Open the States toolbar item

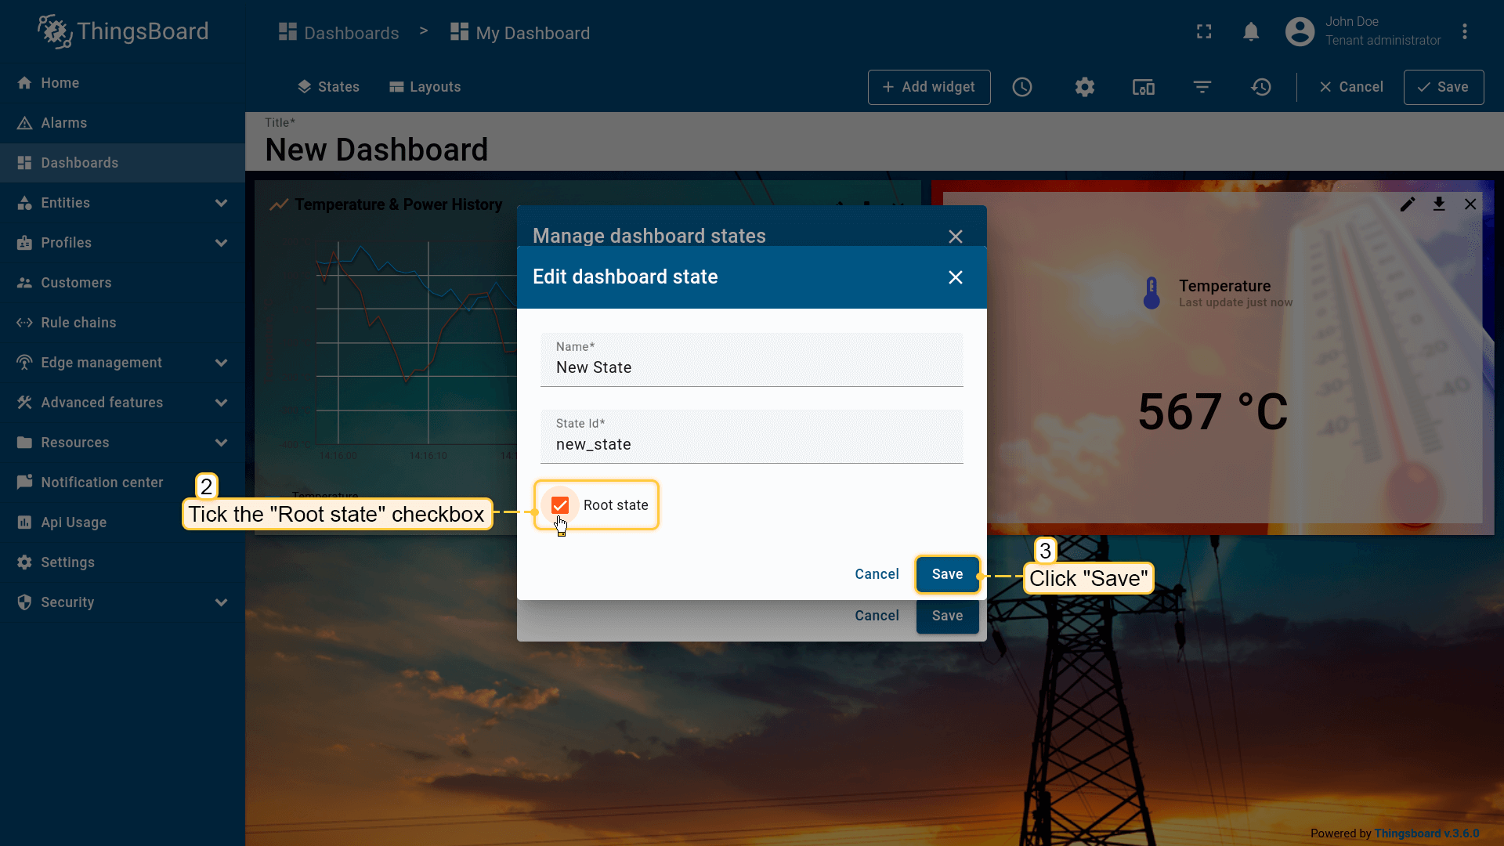click(x=328, y=87)
